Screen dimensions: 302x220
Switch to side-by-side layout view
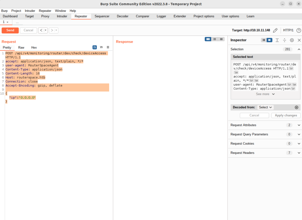click(x=208, y=39)
